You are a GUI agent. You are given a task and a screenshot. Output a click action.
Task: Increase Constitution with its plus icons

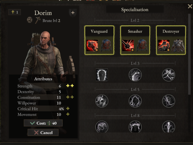pyautogui.click(x=70, y=97)
